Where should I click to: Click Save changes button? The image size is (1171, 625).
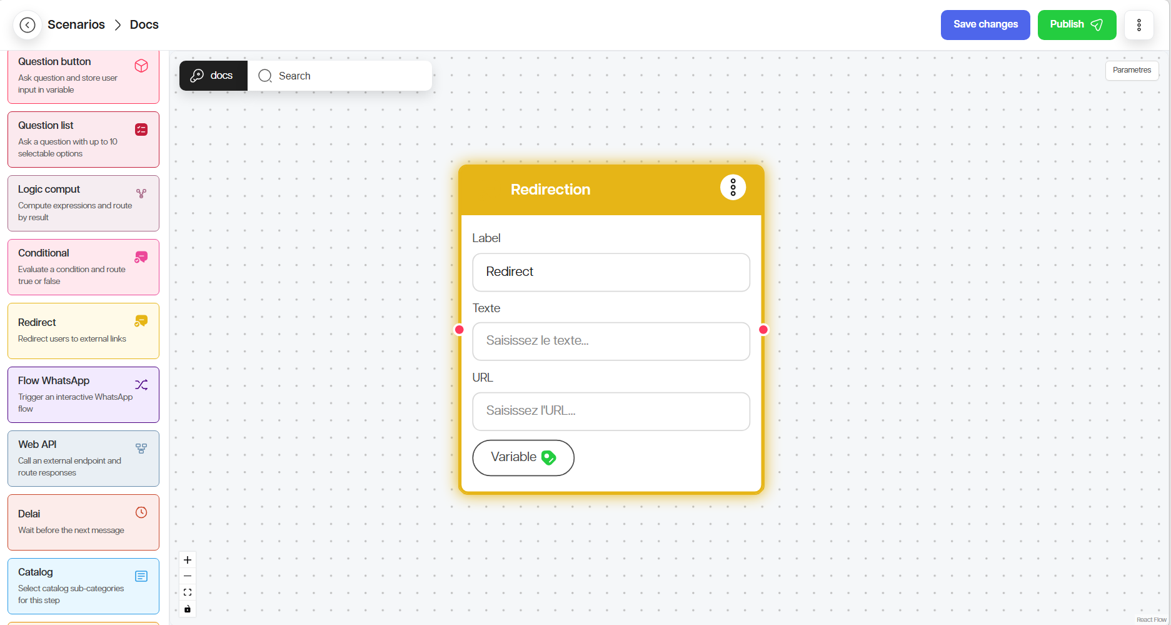tap(985, 24)
